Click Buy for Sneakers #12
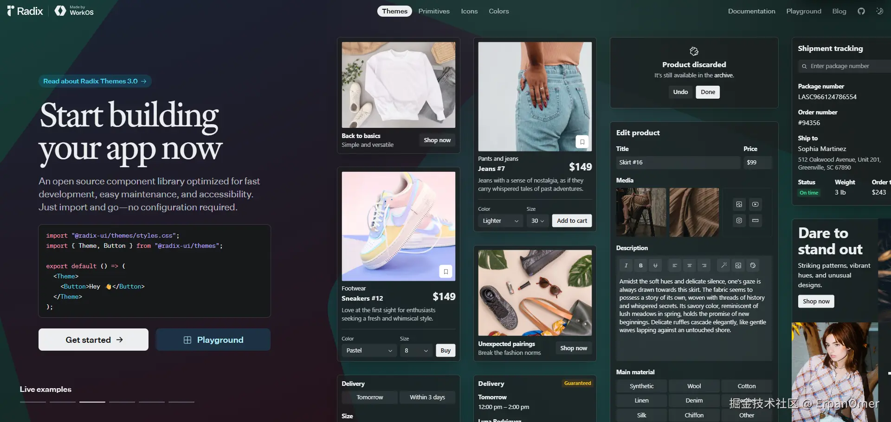This screenshot has height=422, width=891. 445,351
